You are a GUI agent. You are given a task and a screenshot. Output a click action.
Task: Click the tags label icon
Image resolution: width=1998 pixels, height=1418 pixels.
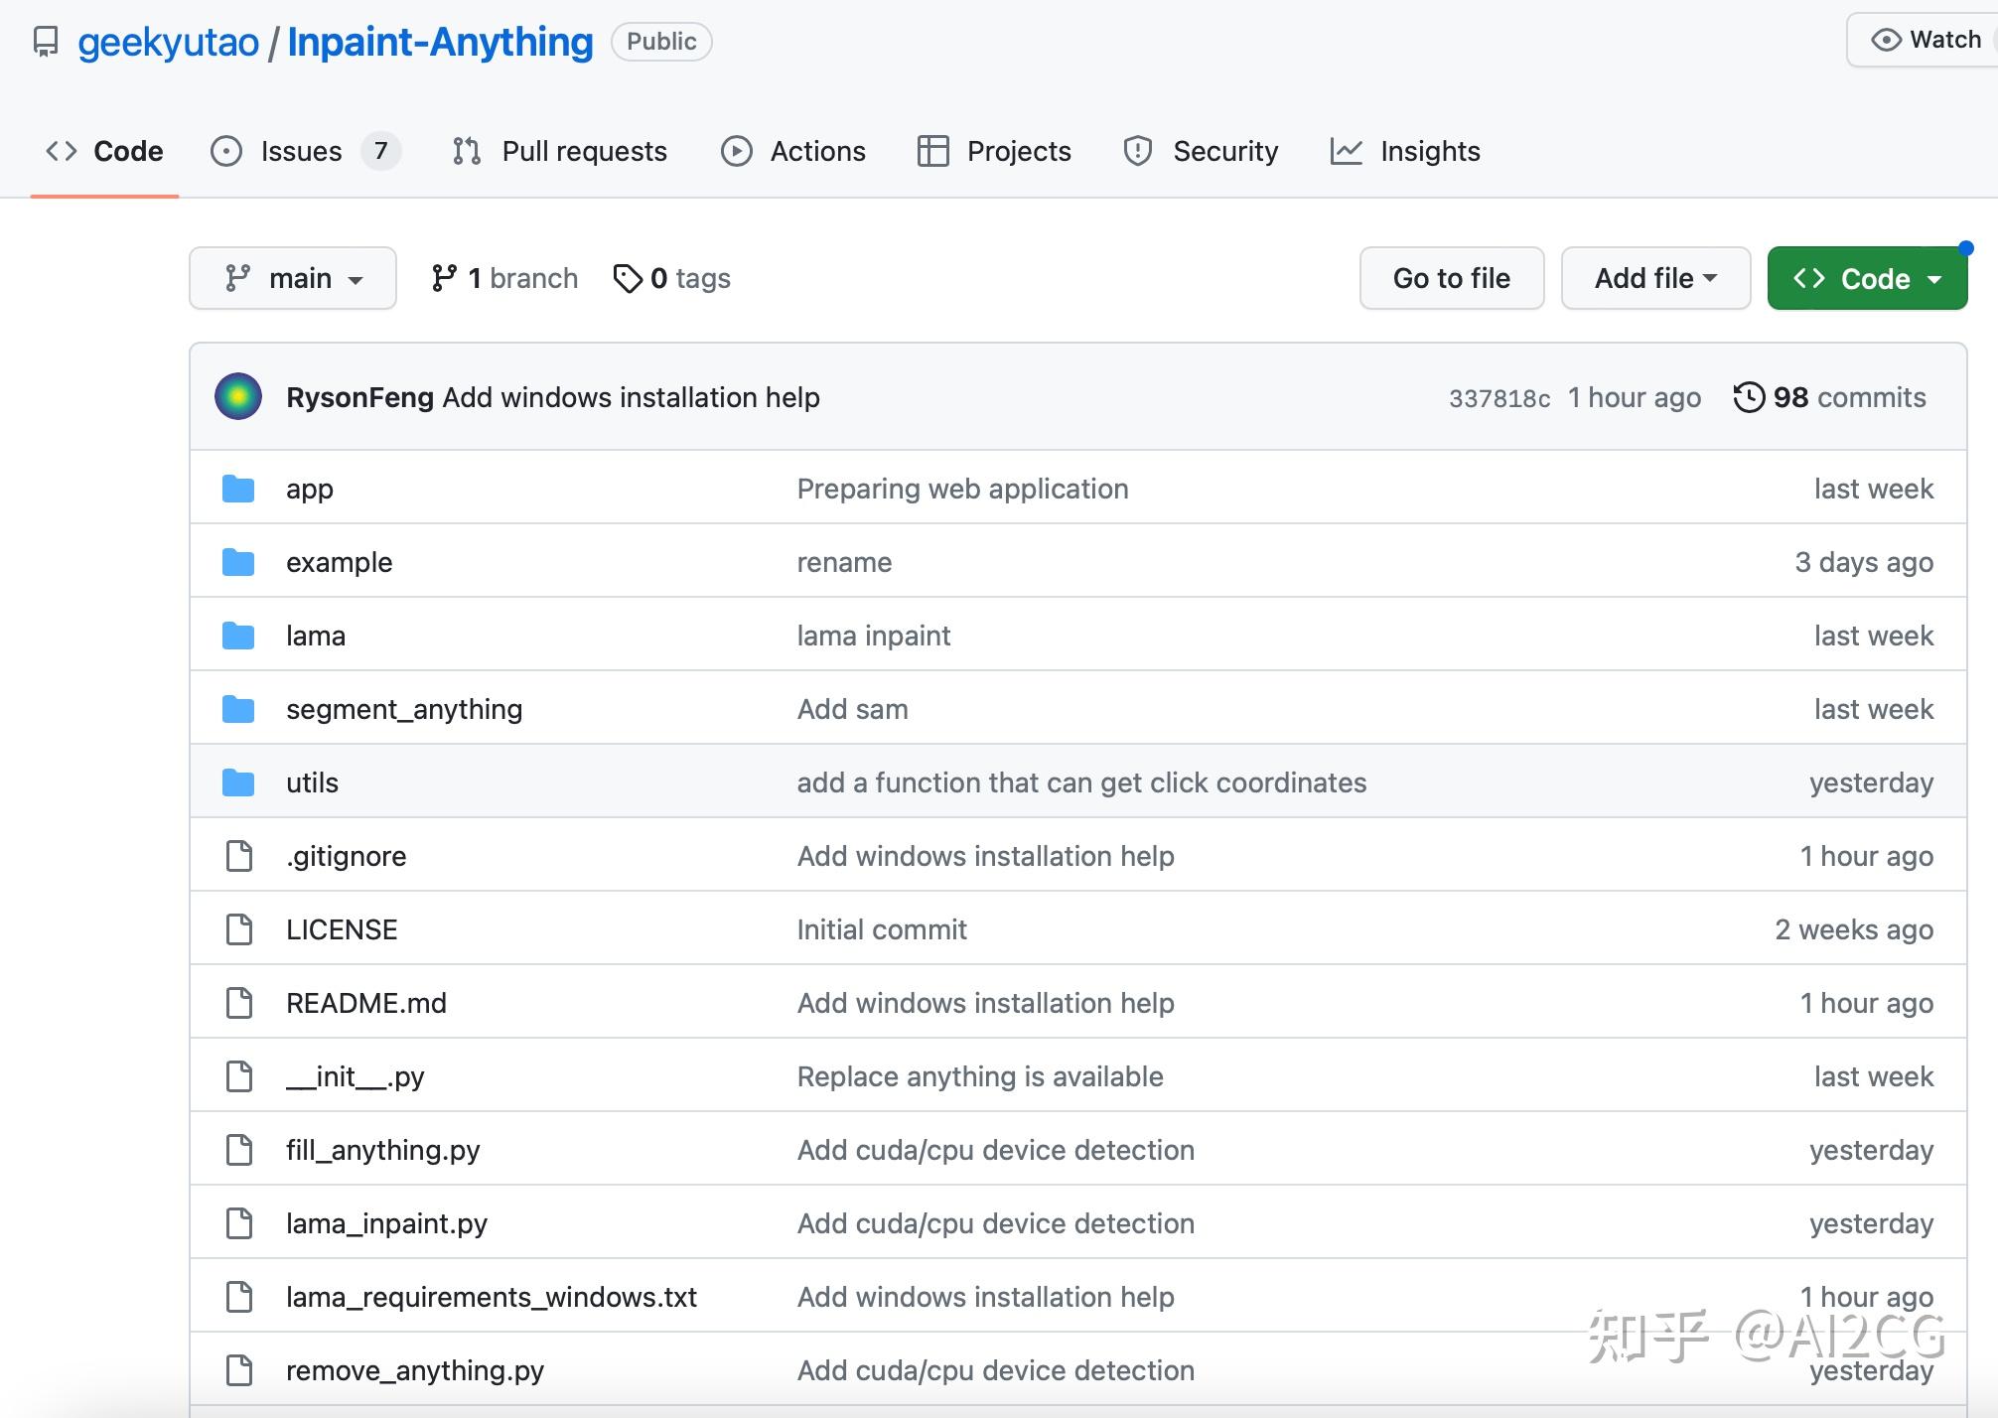(x=628, y=279)
